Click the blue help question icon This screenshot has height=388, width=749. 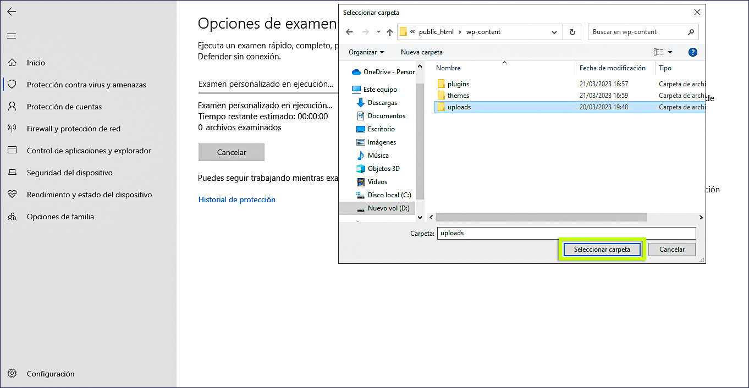(693, 52)
